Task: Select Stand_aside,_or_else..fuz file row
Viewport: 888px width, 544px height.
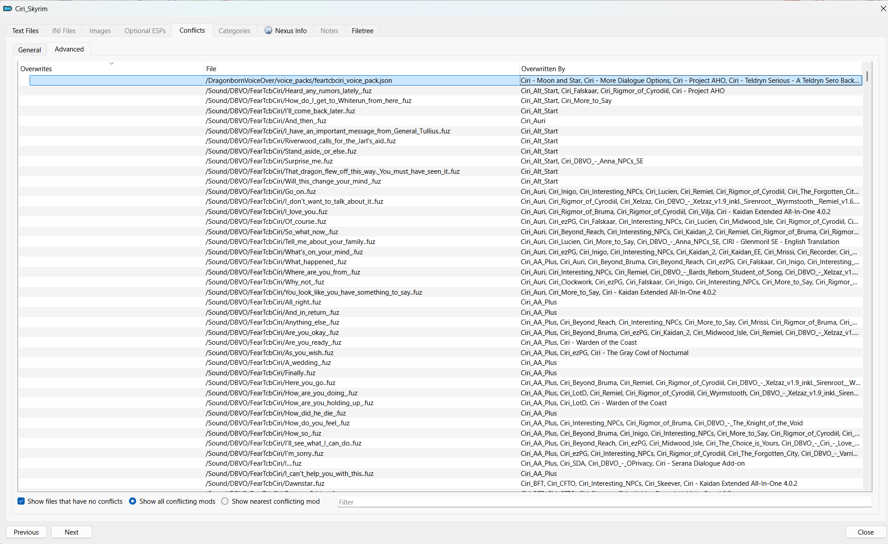Action: (x=440, y=151)
